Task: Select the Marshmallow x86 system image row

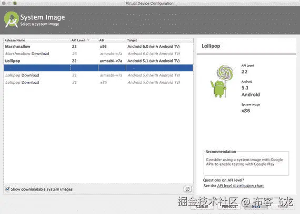Action: (98, 46)
